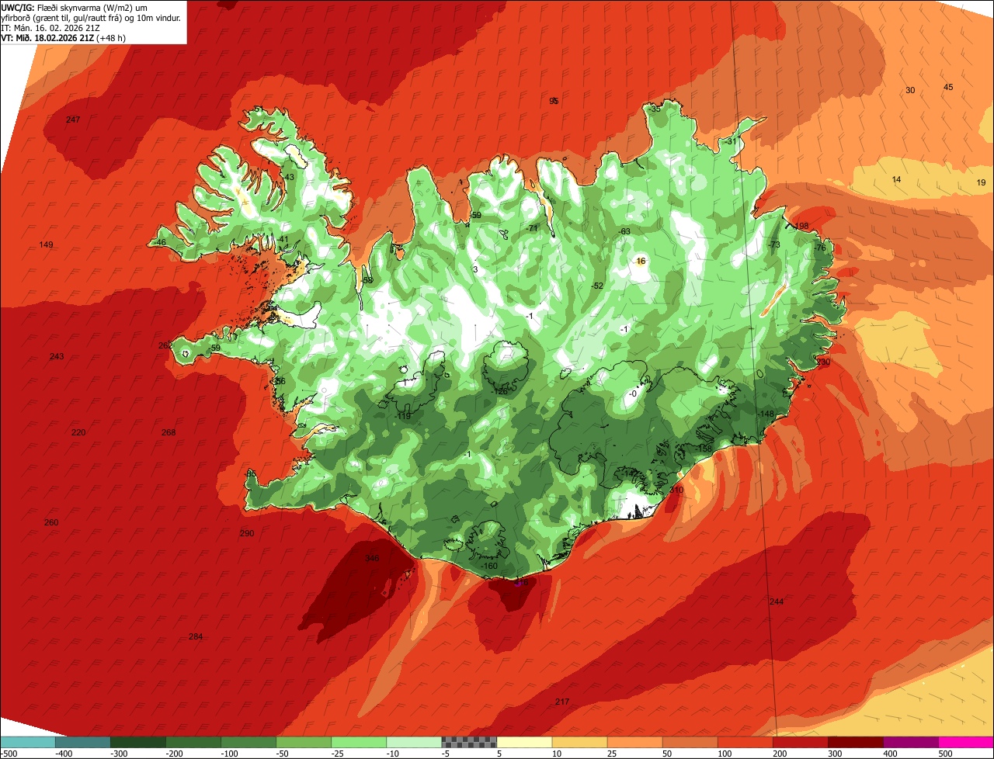Click the '14' value in the yellow area

pos(896,179)
